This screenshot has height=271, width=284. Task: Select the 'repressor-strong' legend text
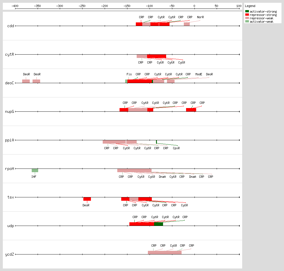tap(263, 15)
